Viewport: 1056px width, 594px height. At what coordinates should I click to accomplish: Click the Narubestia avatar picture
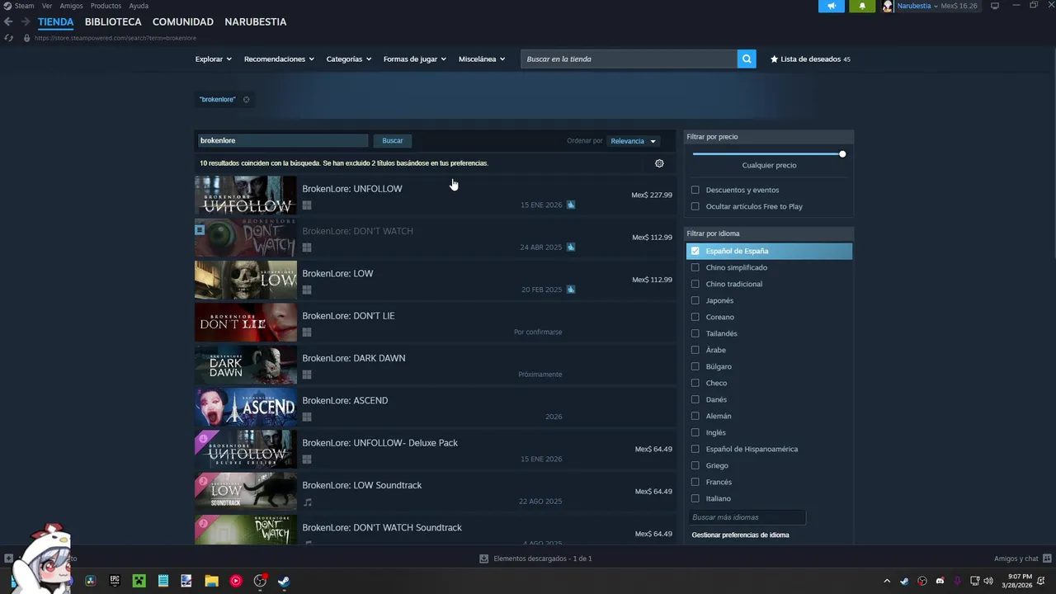(x=888, y=6)
